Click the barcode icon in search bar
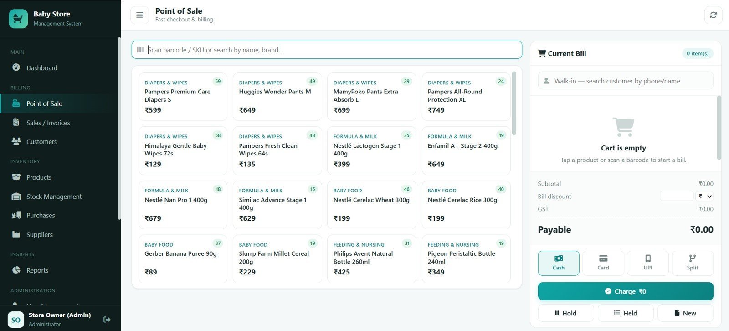Image resolution: width=729 pixels, height=331 pixels. [140, 50]
